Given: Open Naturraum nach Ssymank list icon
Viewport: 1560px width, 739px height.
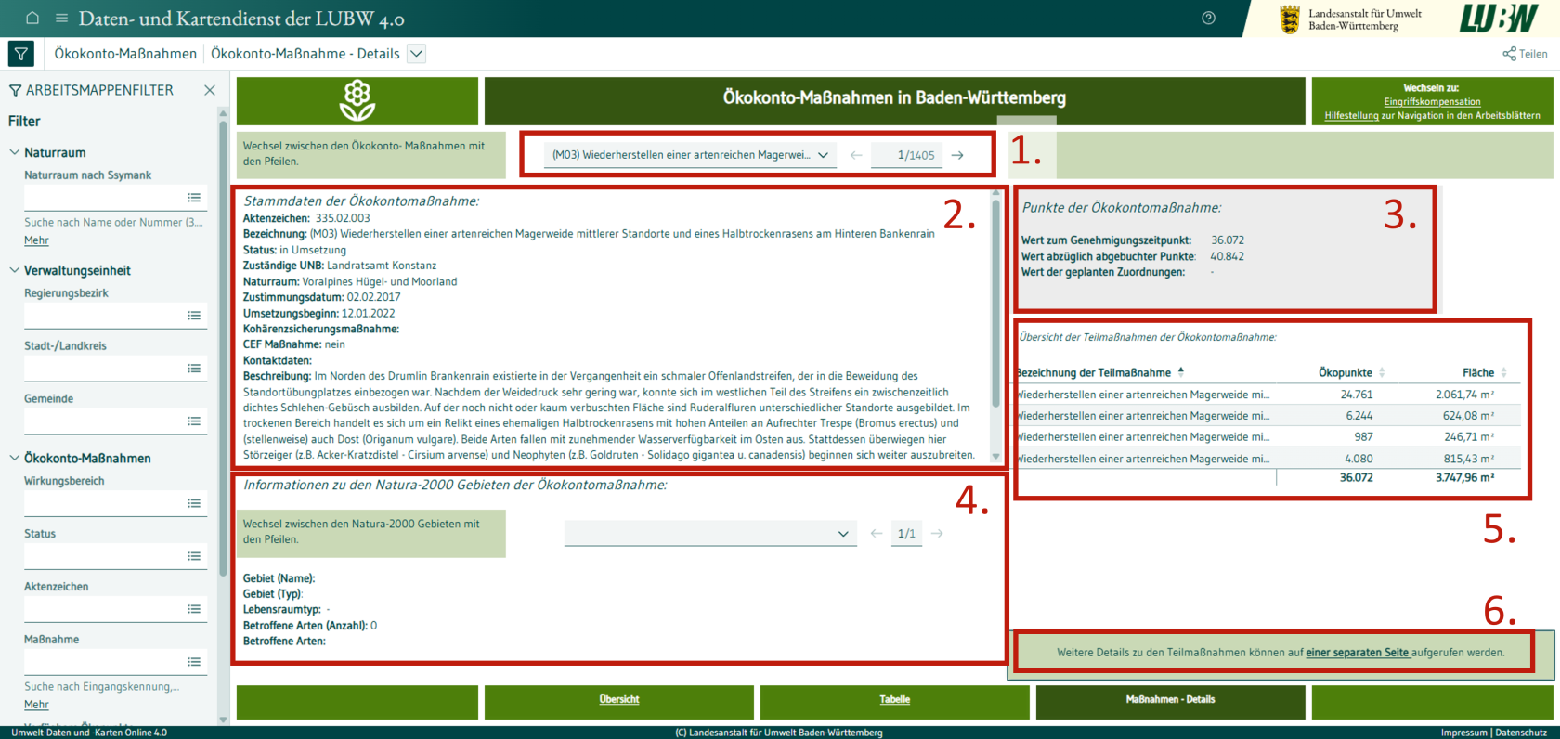Looking at the screenshot, I should 194,198.
